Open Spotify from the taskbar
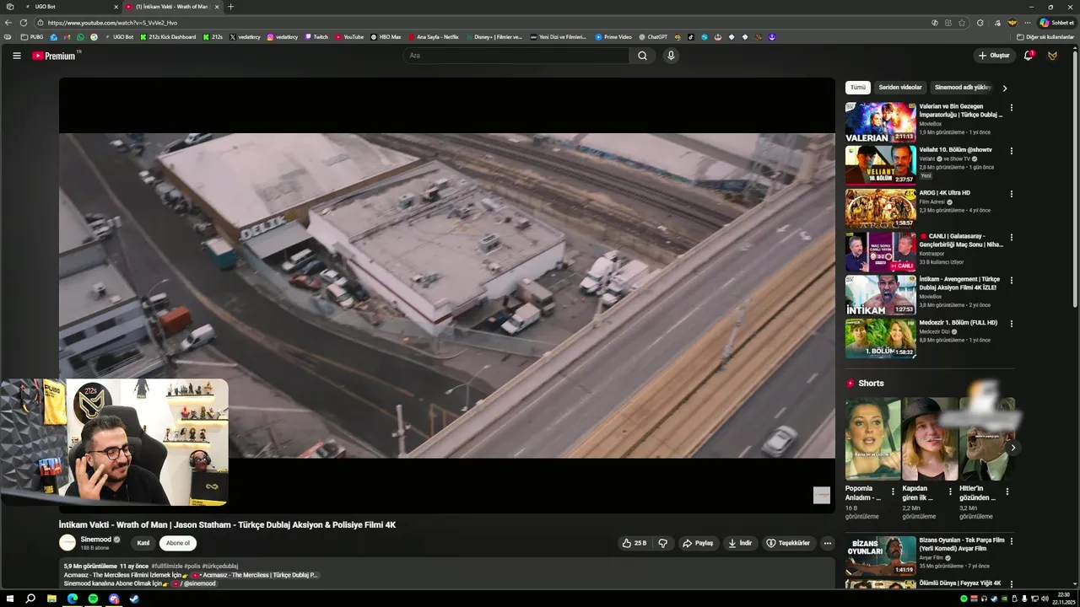 point(93,599)
